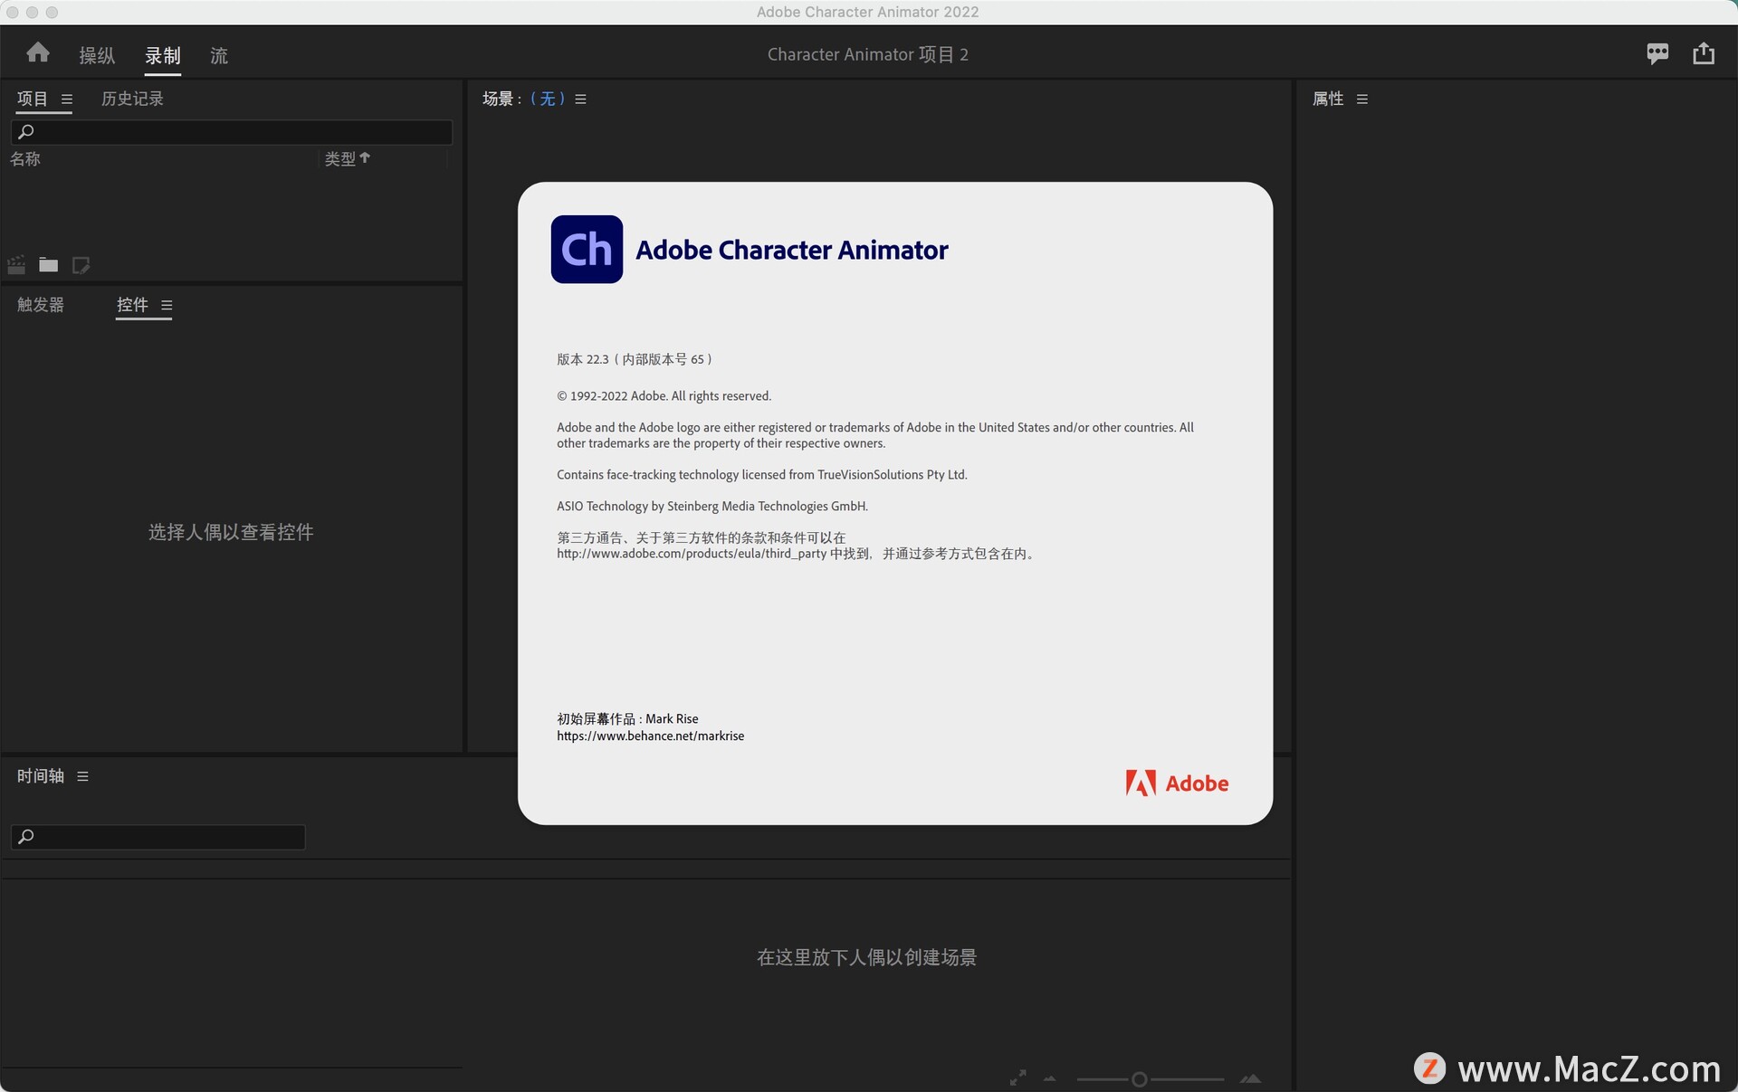Switch to the 录制 (Record) workspace
Image resolution: width=1738 pixels, height=1092 pixels.
coord(163,55)
